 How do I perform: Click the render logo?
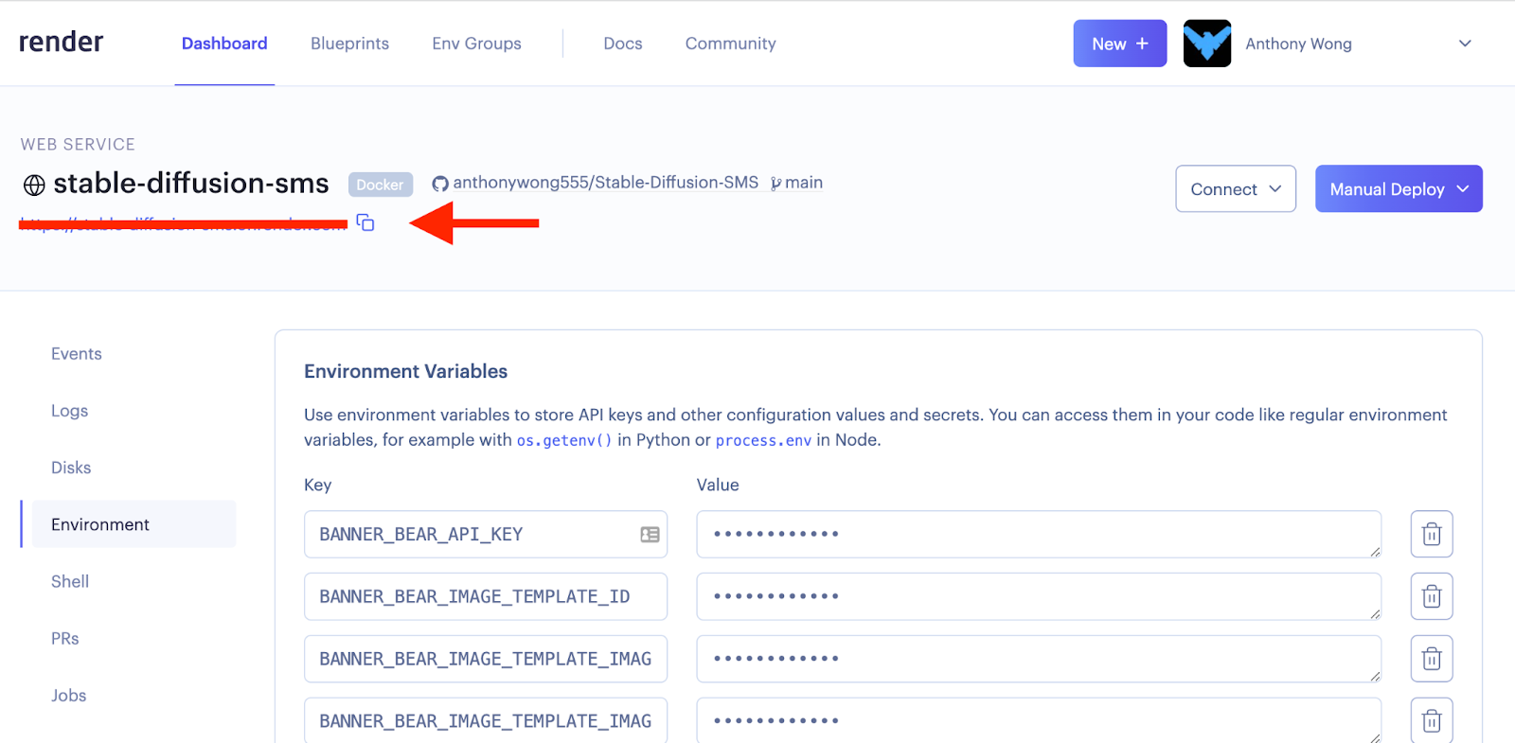(x=61, y=43)
